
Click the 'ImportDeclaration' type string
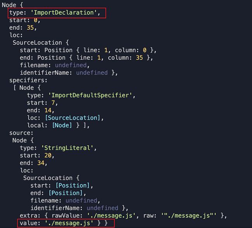coord(64,12)
